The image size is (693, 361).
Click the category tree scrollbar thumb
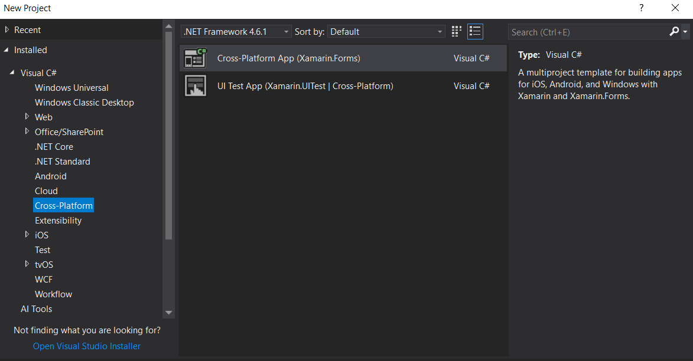tap(168, 136)
